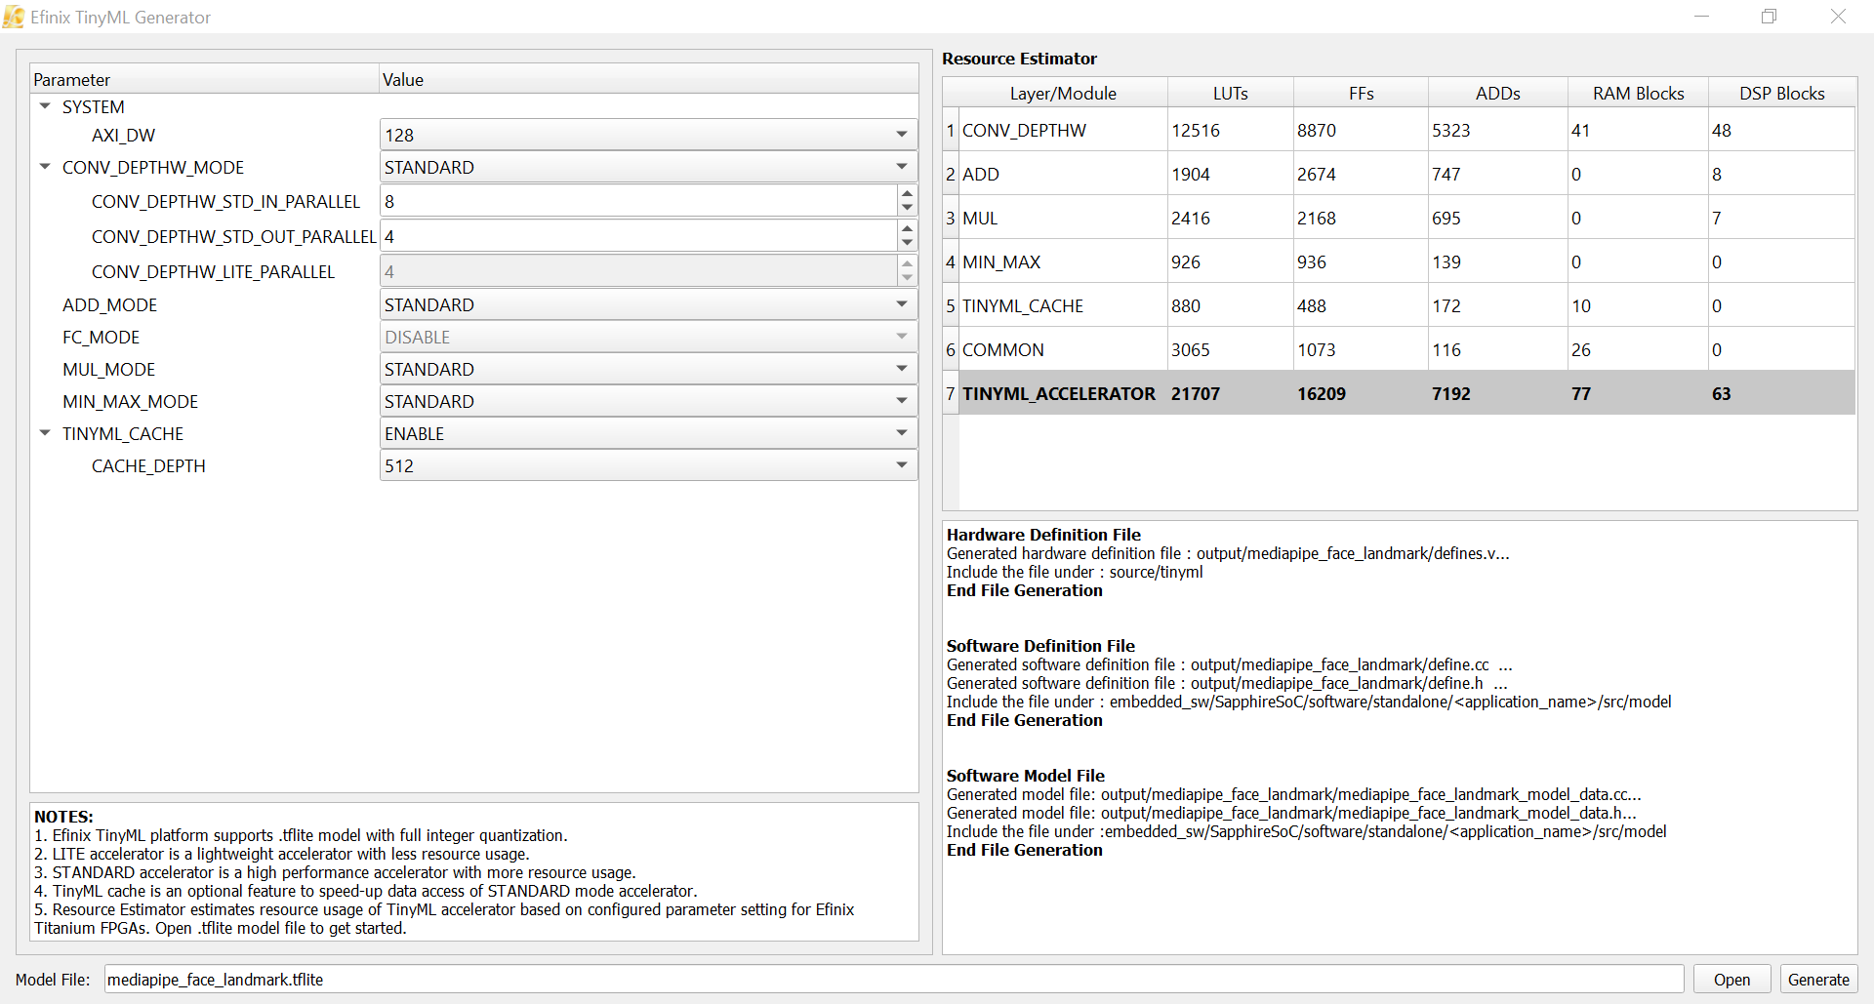Open the MUL_MODE dropdown
Image resolution: width=1874 pixels, height=1004 pixels.
(x=648, y=369)
